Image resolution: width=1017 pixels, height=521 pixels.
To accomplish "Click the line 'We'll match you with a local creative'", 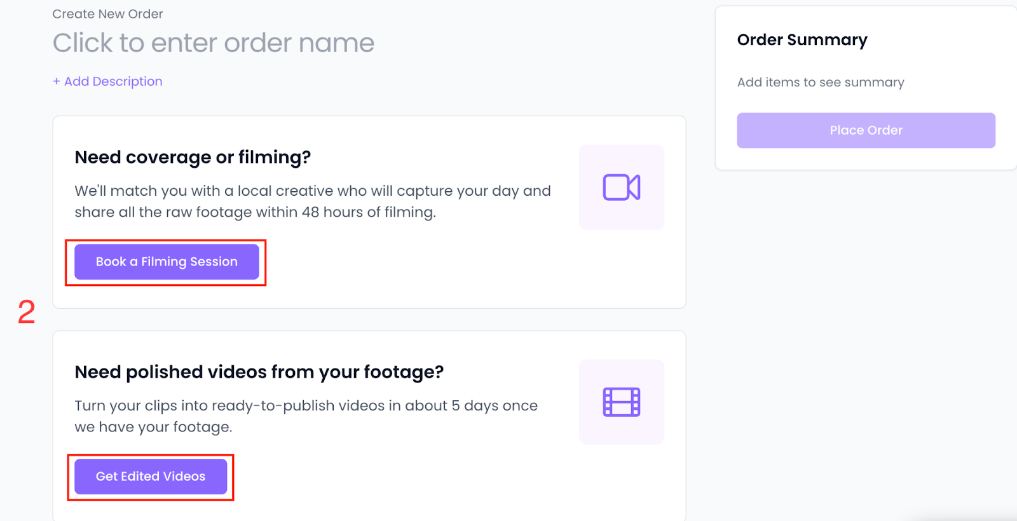I will coord(312,191).
